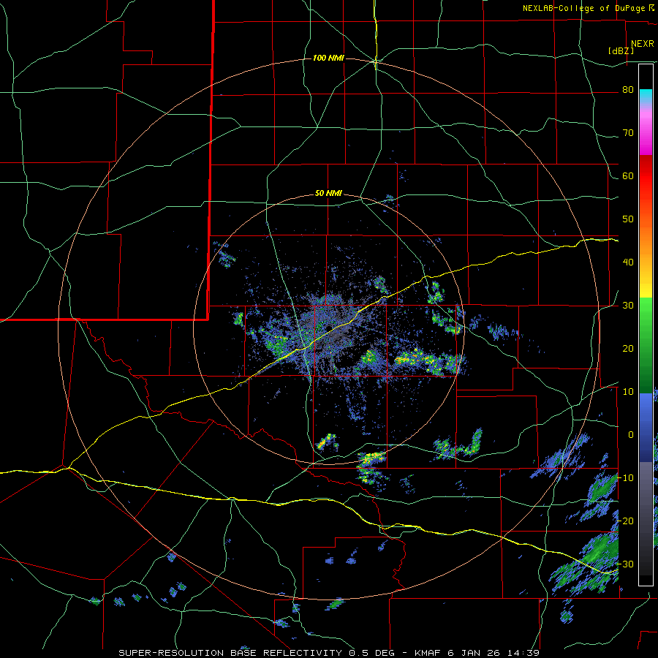Select the 30 tick label on scale

pyautogui.click(x=628, y=306)
